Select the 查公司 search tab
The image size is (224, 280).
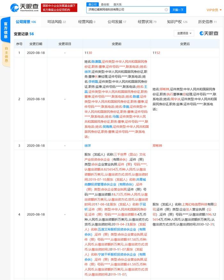coord(92,4)
